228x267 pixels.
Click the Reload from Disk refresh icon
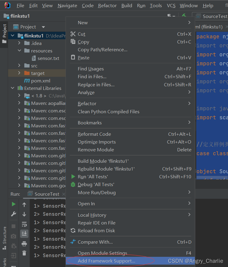[73, 230]
